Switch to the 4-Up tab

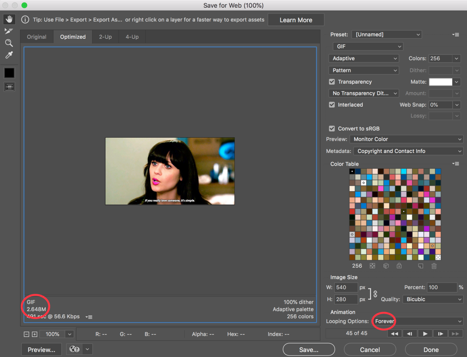132,37
